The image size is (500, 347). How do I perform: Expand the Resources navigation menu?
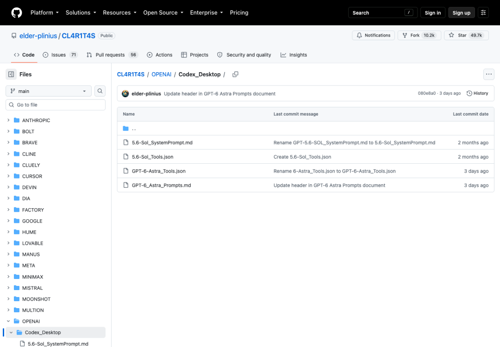pos(119,13)
